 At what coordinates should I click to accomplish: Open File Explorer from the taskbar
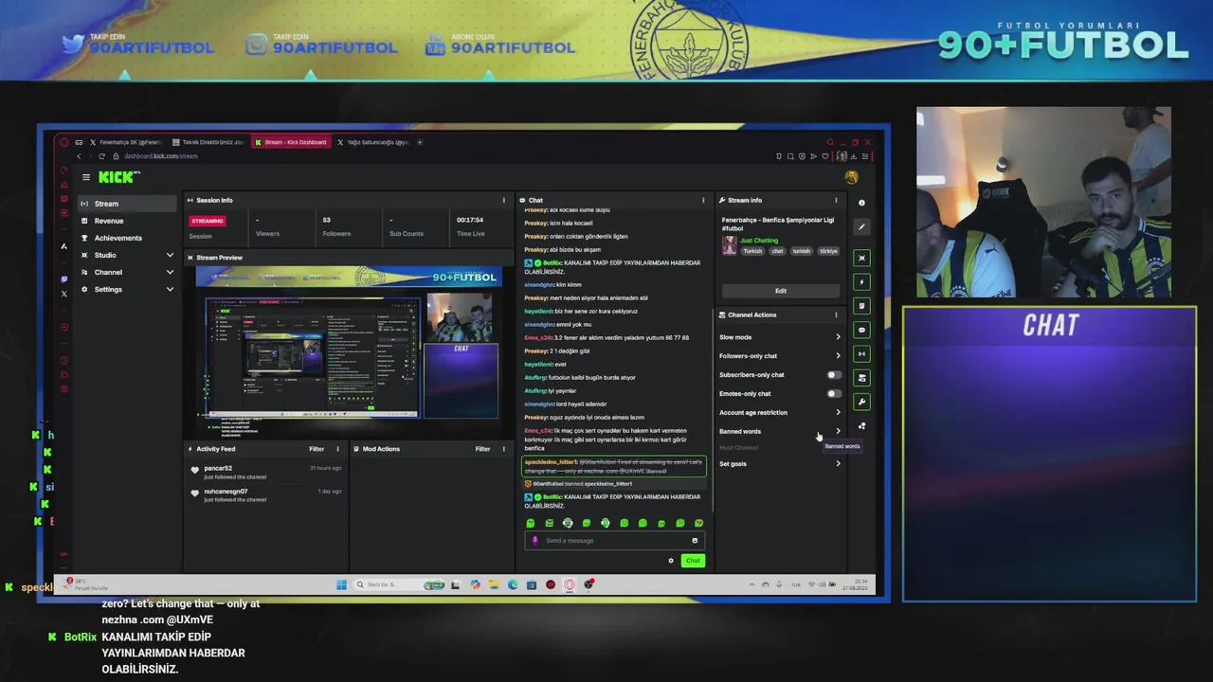click(494, 584)
